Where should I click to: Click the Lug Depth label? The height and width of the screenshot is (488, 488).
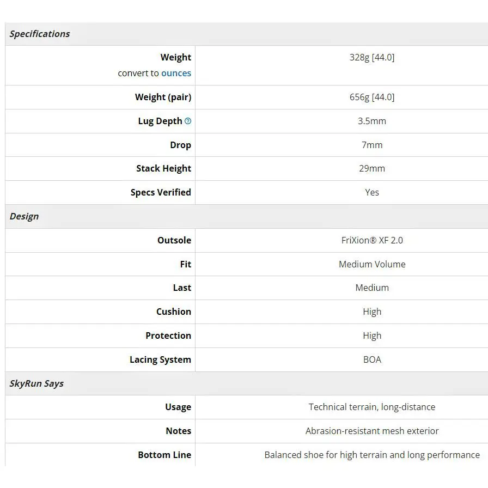160,121
